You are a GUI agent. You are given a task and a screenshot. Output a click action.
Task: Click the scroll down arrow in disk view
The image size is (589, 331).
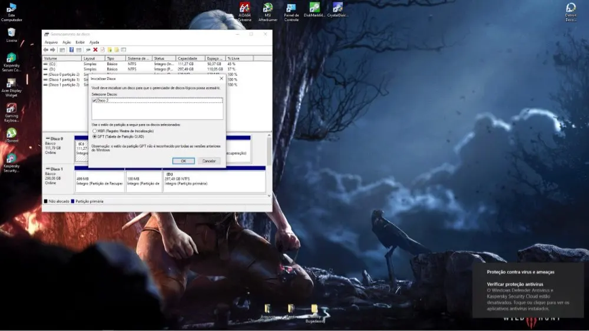[x=269, y=196]
